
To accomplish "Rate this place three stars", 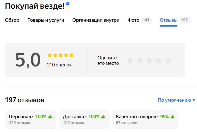I will coord(149,61).
